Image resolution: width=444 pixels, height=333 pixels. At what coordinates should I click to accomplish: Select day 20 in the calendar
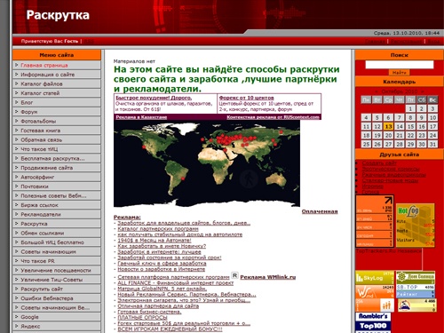pos(388,136)
